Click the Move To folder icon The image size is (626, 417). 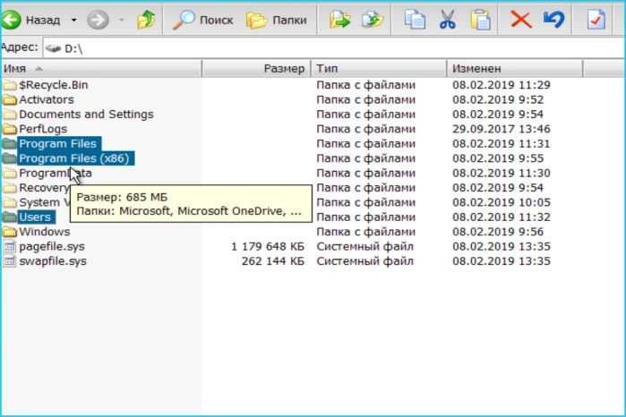[x=340, y=20]
